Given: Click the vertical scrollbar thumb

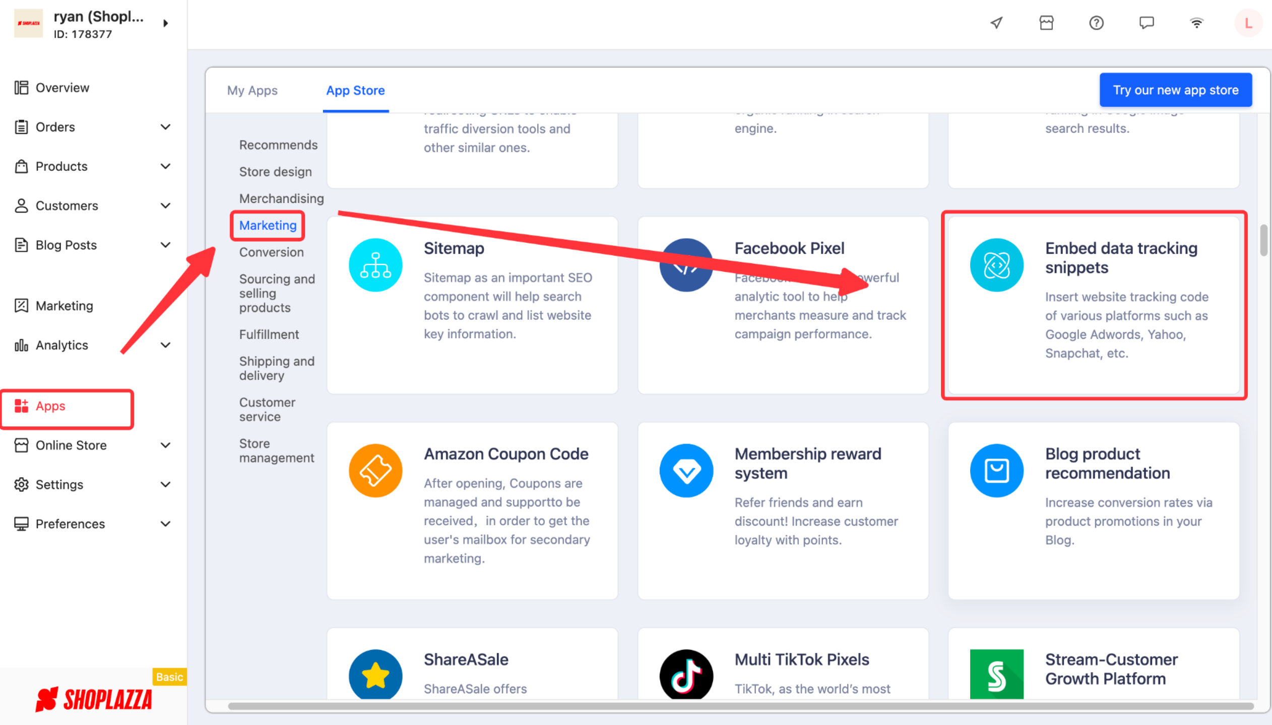Looking at the screenshot, I should pyautogui.click(x=1263, y=240).
